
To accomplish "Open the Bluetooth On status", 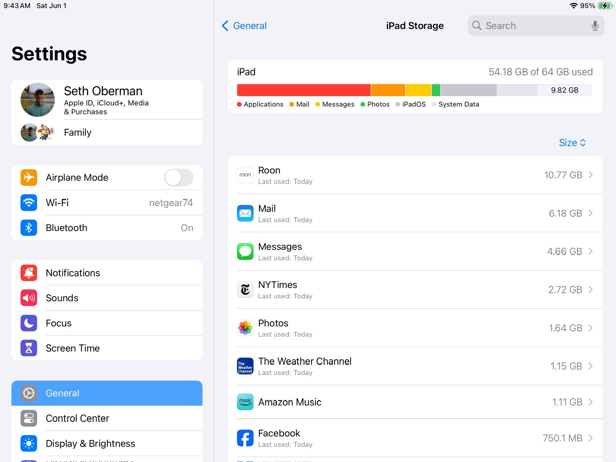I will (x=187, y=228).
